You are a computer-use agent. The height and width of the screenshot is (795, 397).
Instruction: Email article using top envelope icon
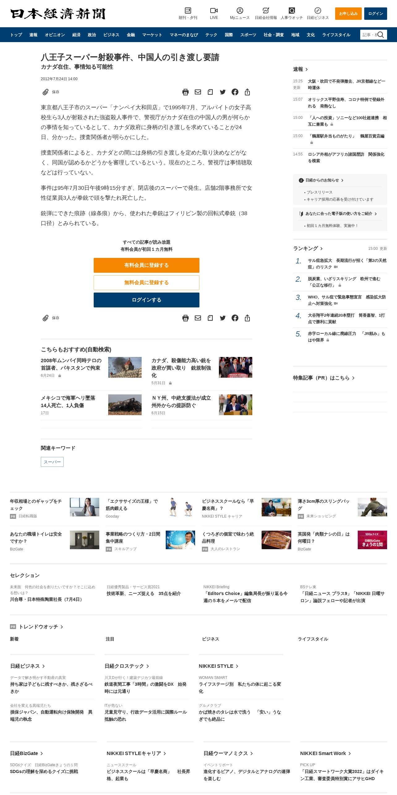click(198, 92)
